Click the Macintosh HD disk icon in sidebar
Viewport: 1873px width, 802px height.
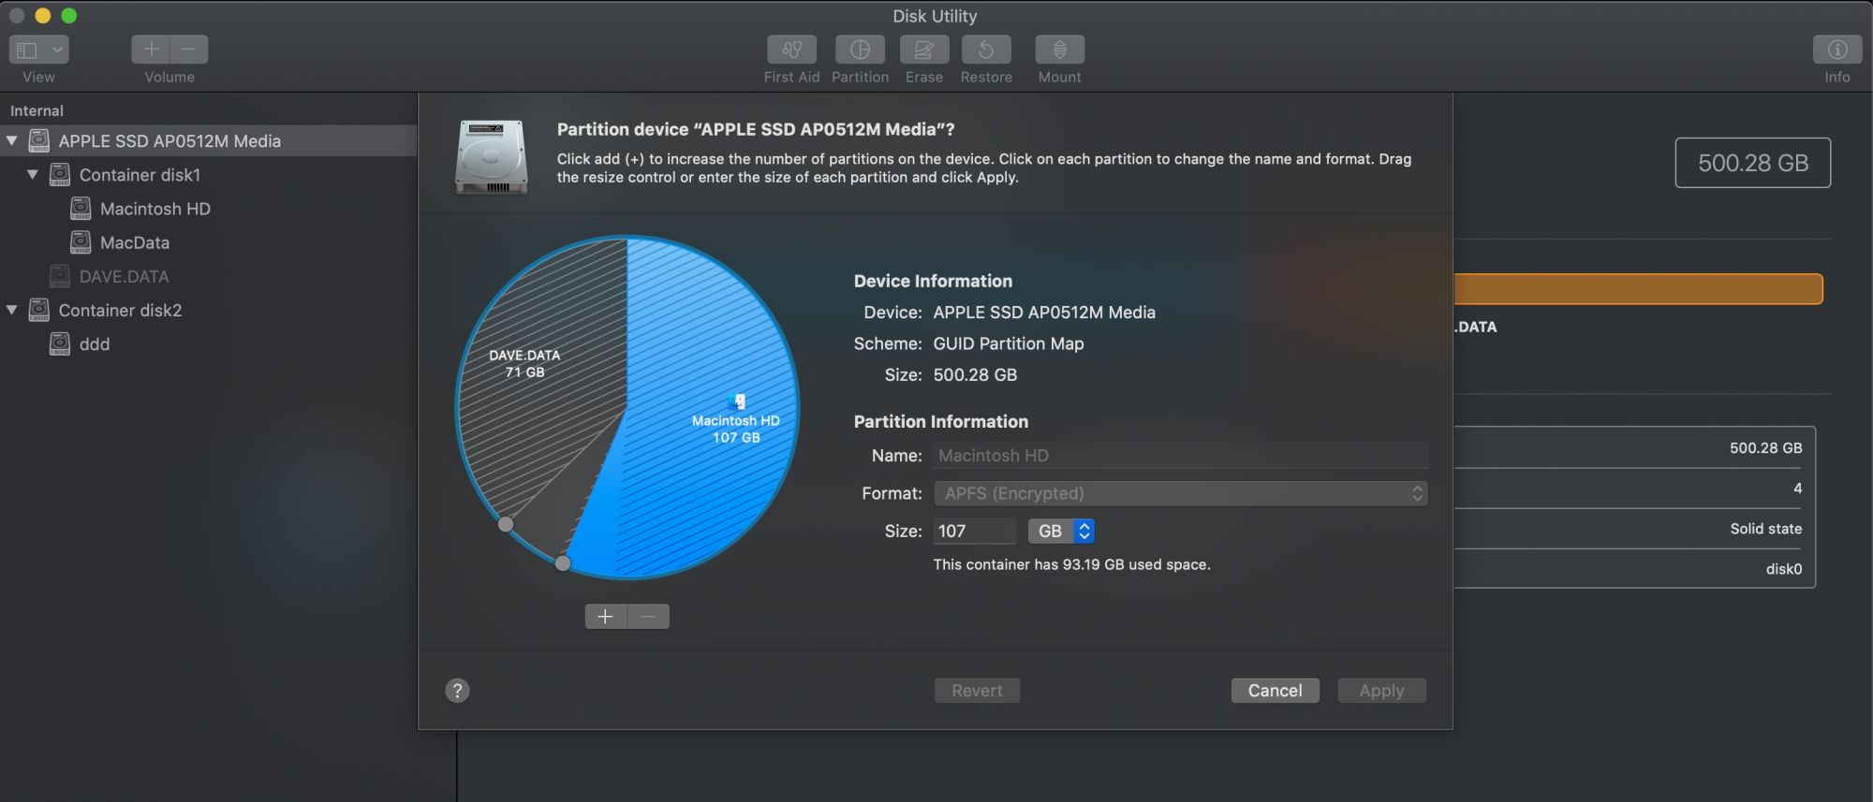point(81,208)
